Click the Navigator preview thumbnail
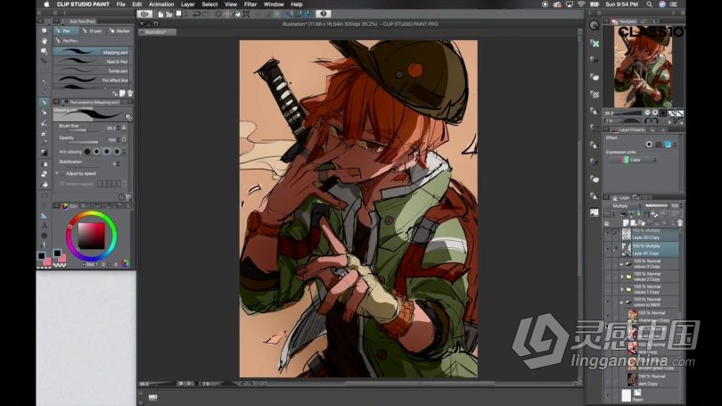This screenshot has height=406, width=722. 643,67
